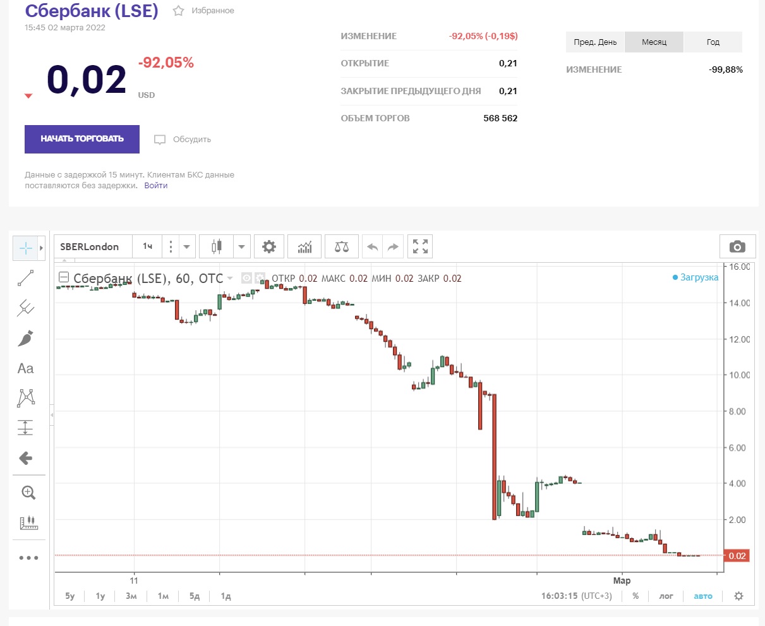Select the 1м time range
The width and height of the screenshot is (765, 626).
click(x=163, y=596)
